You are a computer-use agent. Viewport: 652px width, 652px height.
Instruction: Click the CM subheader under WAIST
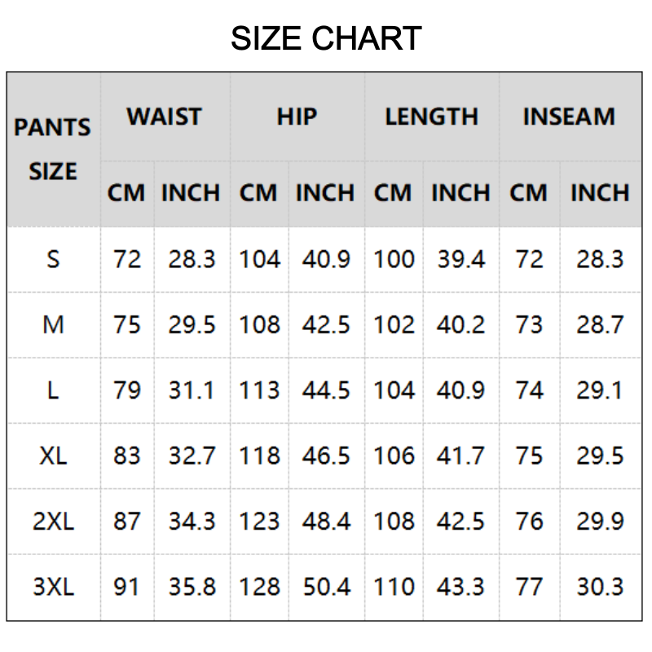(x=126, y=193)
